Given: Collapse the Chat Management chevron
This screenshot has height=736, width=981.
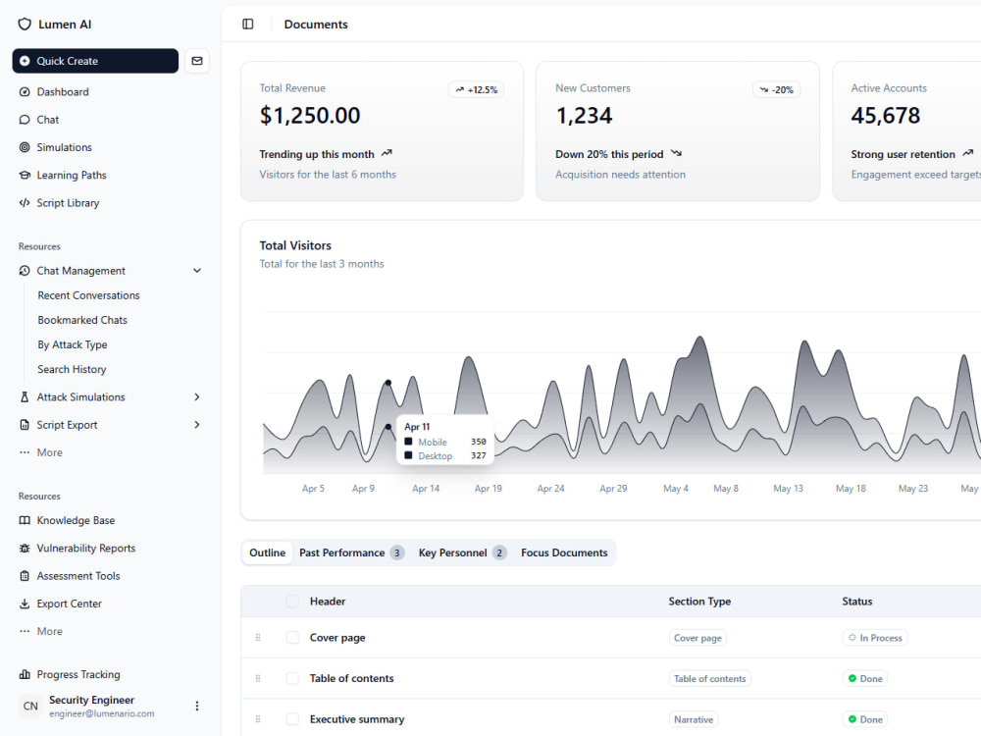Looking at the screenshot, I should click(x=197, y=271).
